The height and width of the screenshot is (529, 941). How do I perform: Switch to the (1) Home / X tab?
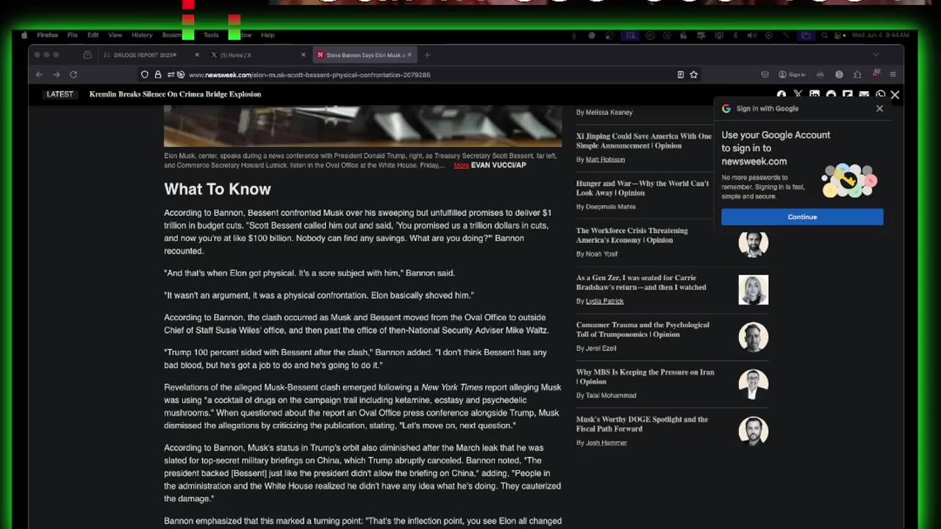click(257, 55)
